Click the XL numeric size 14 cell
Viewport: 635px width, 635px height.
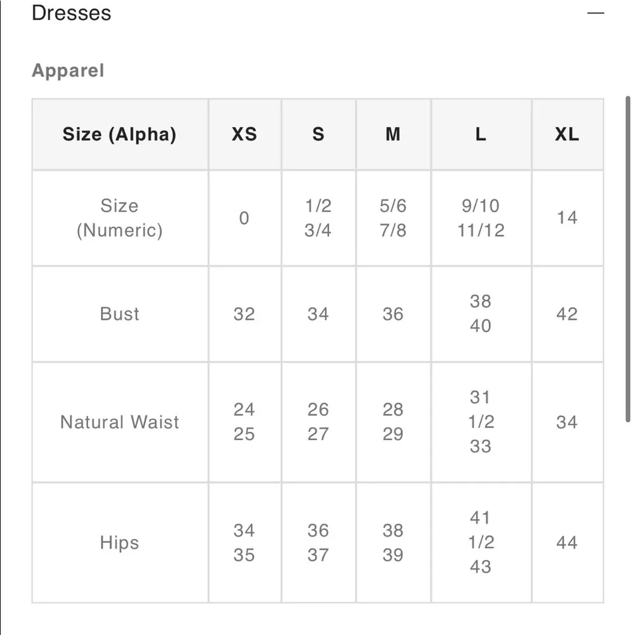[567, 218]
